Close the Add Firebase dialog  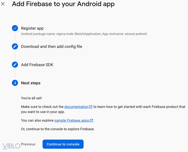(x=3, y=4)
